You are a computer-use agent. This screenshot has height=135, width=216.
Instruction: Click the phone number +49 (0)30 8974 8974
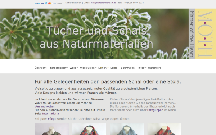pyautogui.click(x=133, y=3)
